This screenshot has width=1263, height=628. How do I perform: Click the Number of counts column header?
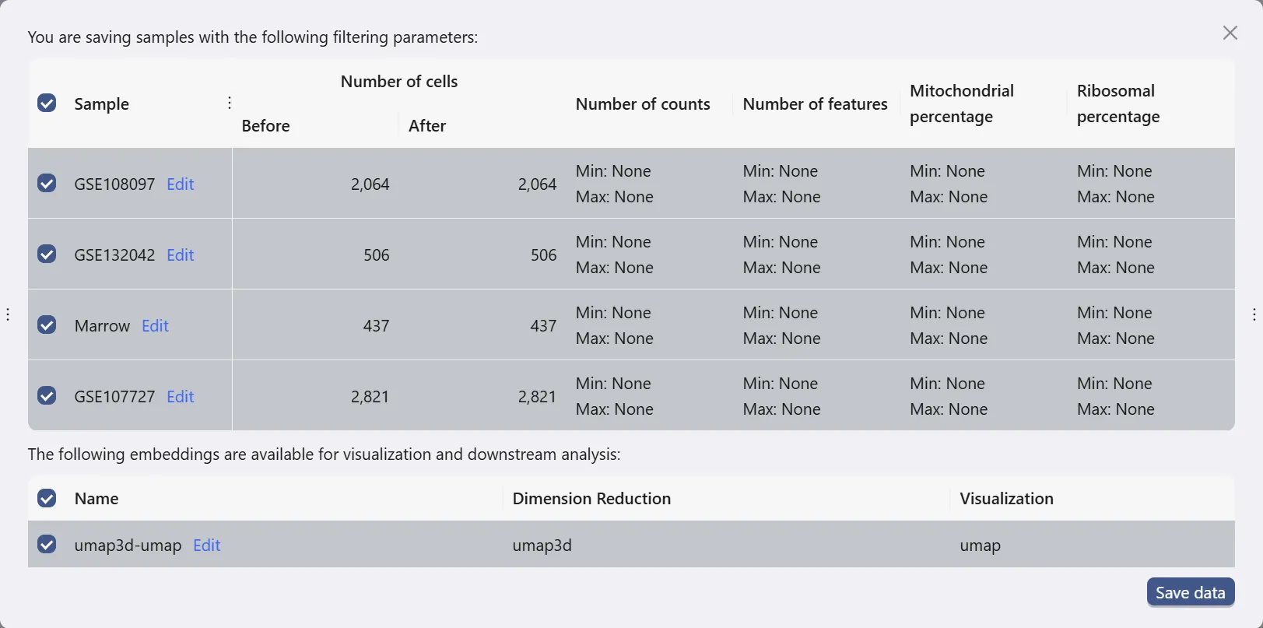643,104
